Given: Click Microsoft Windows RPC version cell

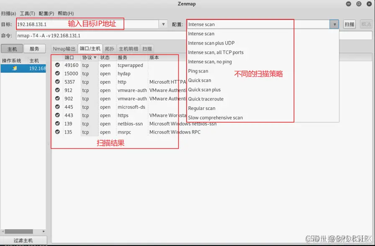Looking at the screenshot, I should point(175,132).
